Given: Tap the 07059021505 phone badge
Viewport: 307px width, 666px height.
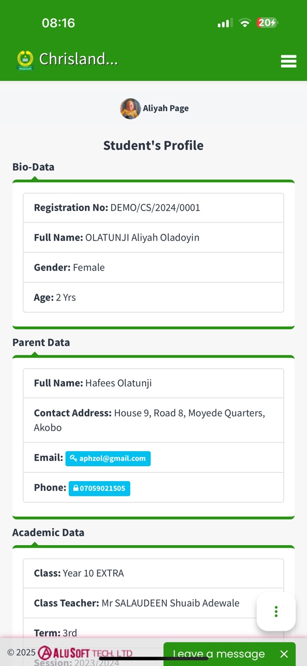Looking at the screenshot, I should pos(99,488).
